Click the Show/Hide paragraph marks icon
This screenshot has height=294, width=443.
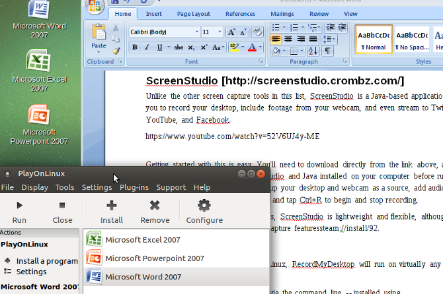[x=328, y=51]
